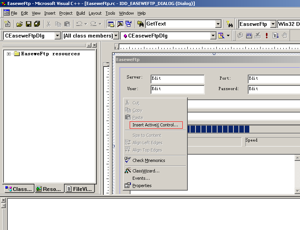
Task: Open the File menu
Action: click(x=14, y=13)
